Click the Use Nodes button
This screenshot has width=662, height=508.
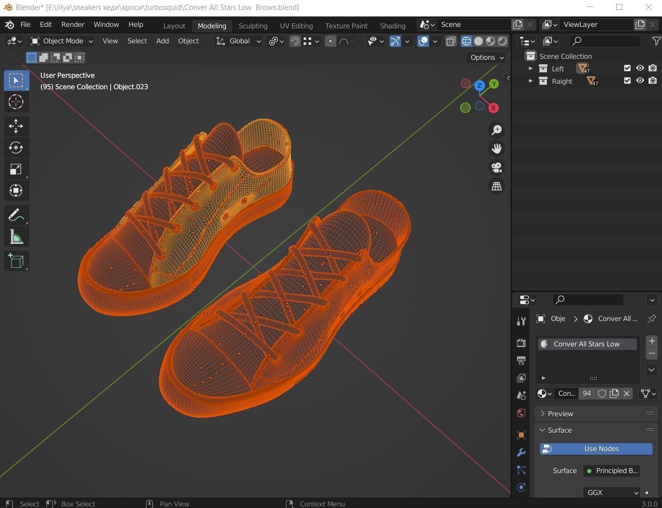pyautogui.click(x=596, y=449)
